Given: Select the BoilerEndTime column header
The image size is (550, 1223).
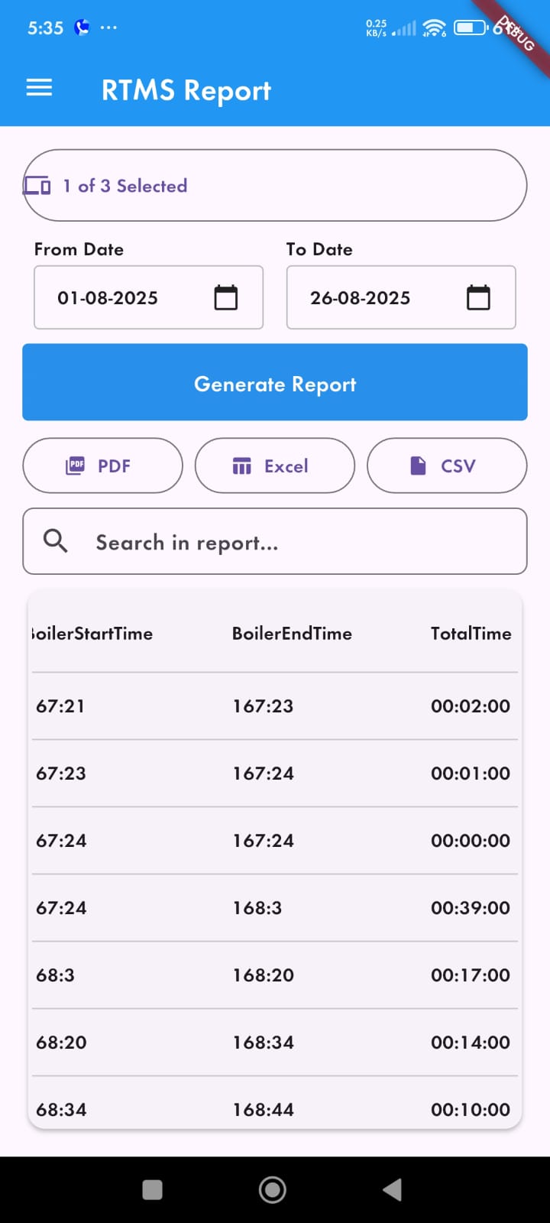Looking at the screenshot, I should click(x=292, y=633).
